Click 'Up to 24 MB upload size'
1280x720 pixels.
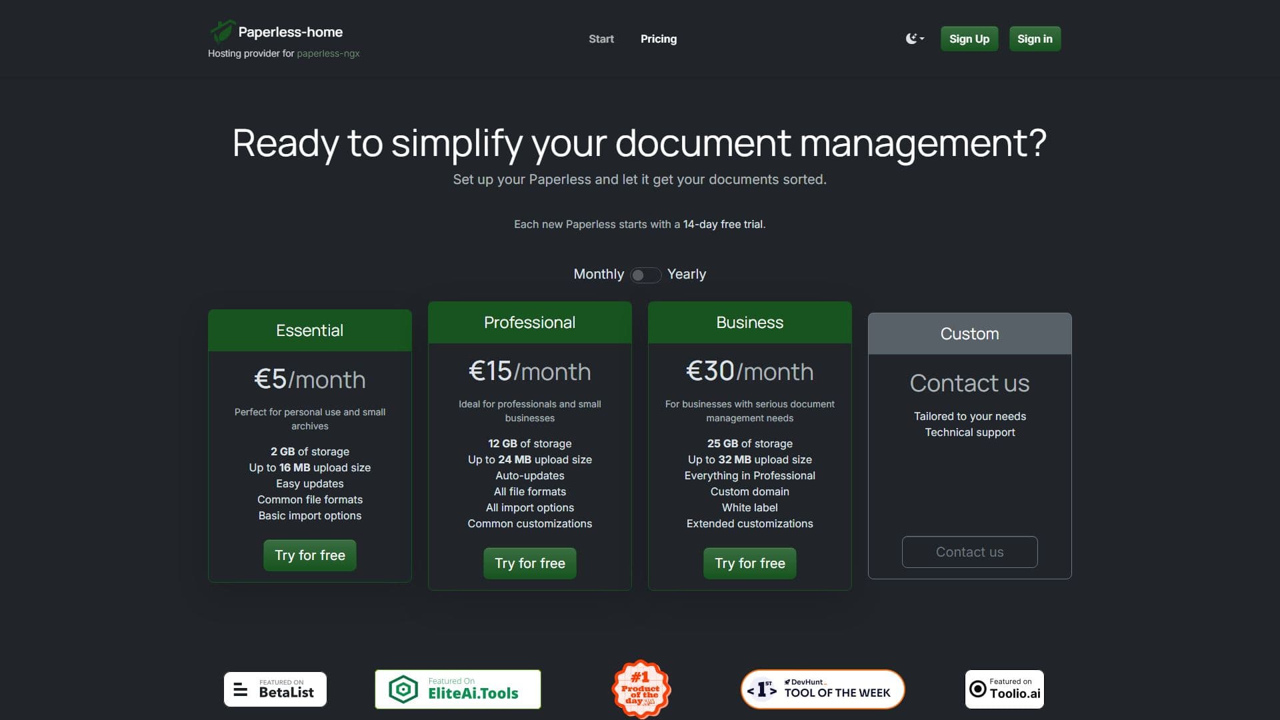point(530,459)
